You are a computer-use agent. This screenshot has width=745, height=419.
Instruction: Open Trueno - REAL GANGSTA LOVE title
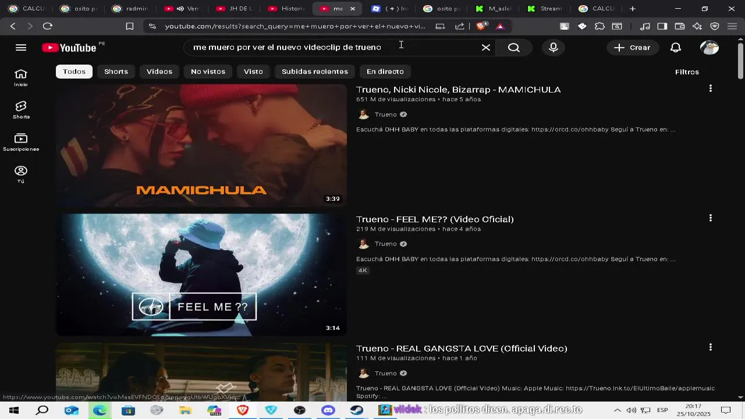pyautogui.click(x=462, y=349)
